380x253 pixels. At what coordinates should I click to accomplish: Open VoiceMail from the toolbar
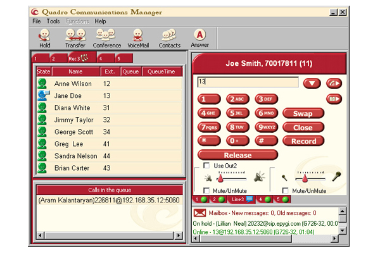point(138,38)
